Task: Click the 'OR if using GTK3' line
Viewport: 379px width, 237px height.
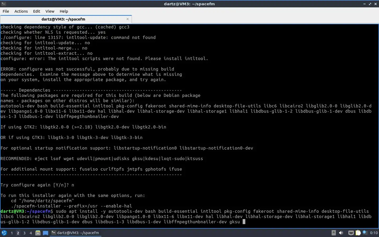Action: (72, 137)
